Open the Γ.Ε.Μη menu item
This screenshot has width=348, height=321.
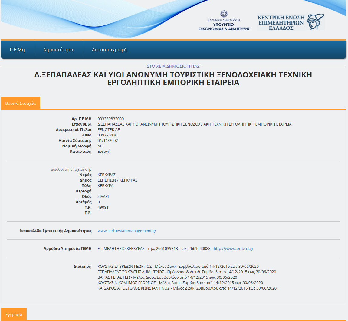coord(17,50)
